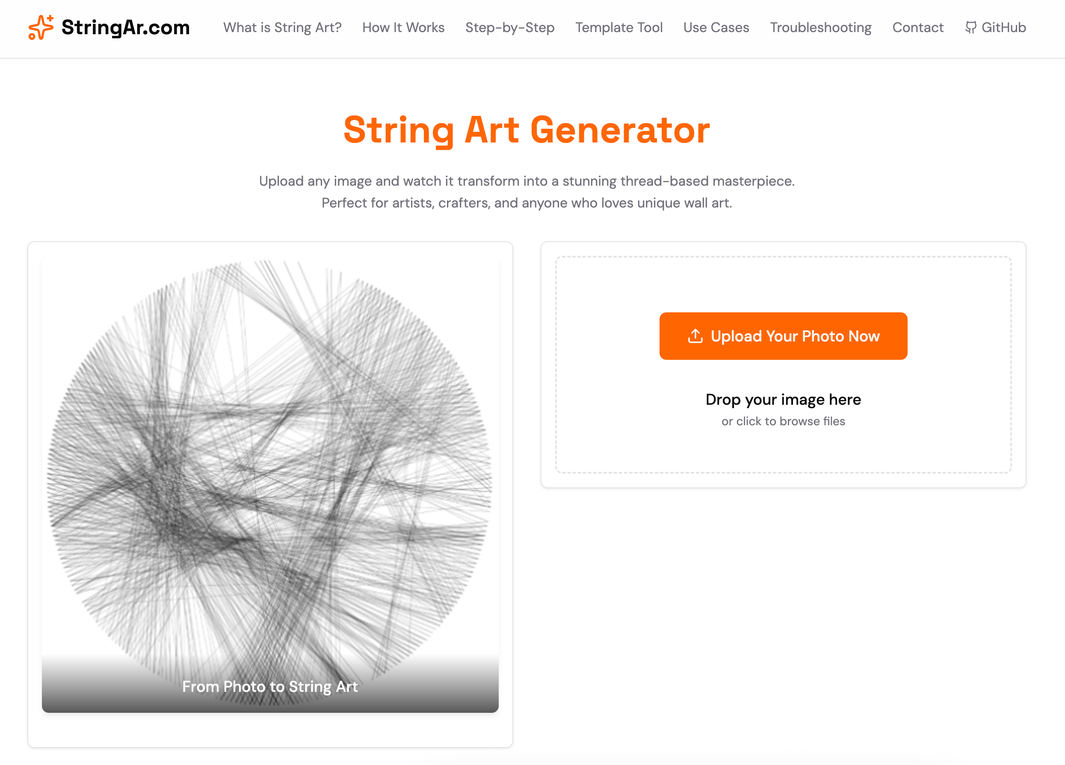1065x765 pixels.
Task: Click the String Art Generator heading
Action: (x=527, y=130)
